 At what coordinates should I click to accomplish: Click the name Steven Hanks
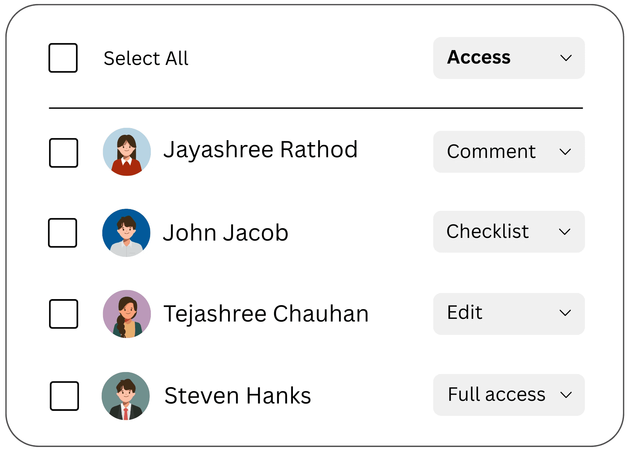(x=237, y=396)
